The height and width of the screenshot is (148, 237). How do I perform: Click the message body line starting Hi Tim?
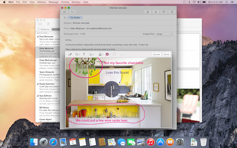pyautogui.click(x=68, y=40)
